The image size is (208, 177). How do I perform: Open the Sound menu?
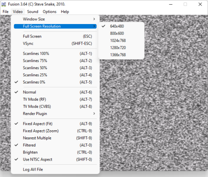(x=33, y=12)
